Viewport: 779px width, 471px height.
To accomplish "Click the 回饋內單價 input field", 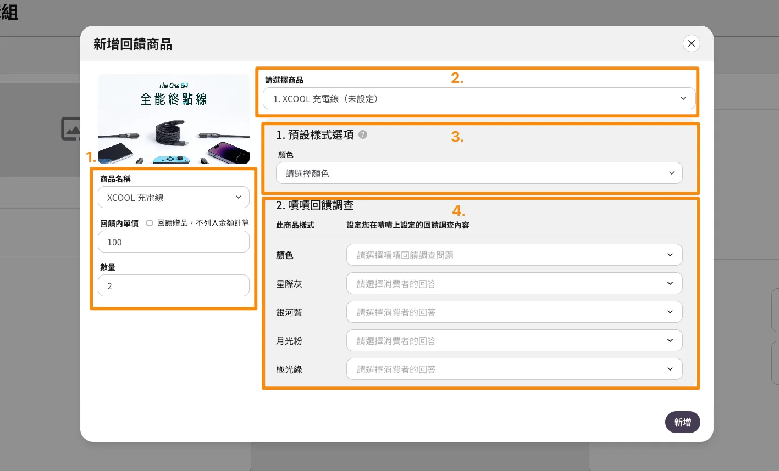I will click(173, 242).
